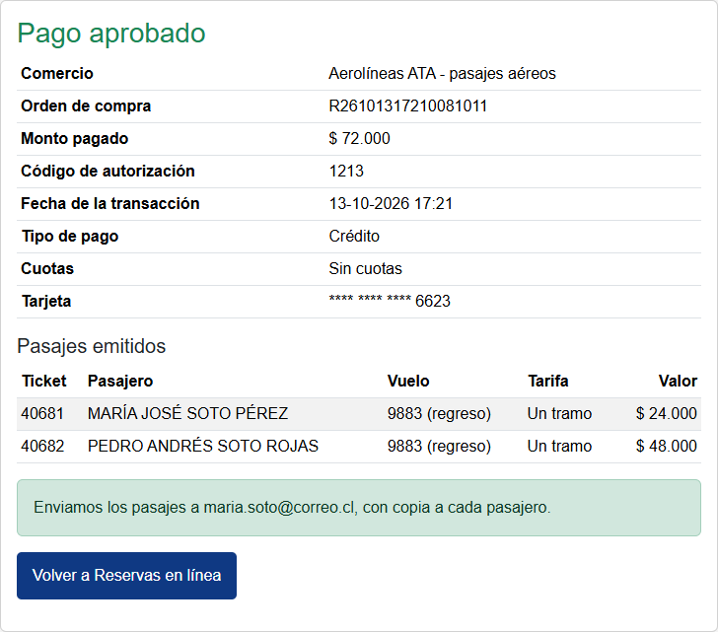This screenshot has height=632, width=718.
Task: Click the Volver a Reservas en línea button
Action: coord(126,575)
